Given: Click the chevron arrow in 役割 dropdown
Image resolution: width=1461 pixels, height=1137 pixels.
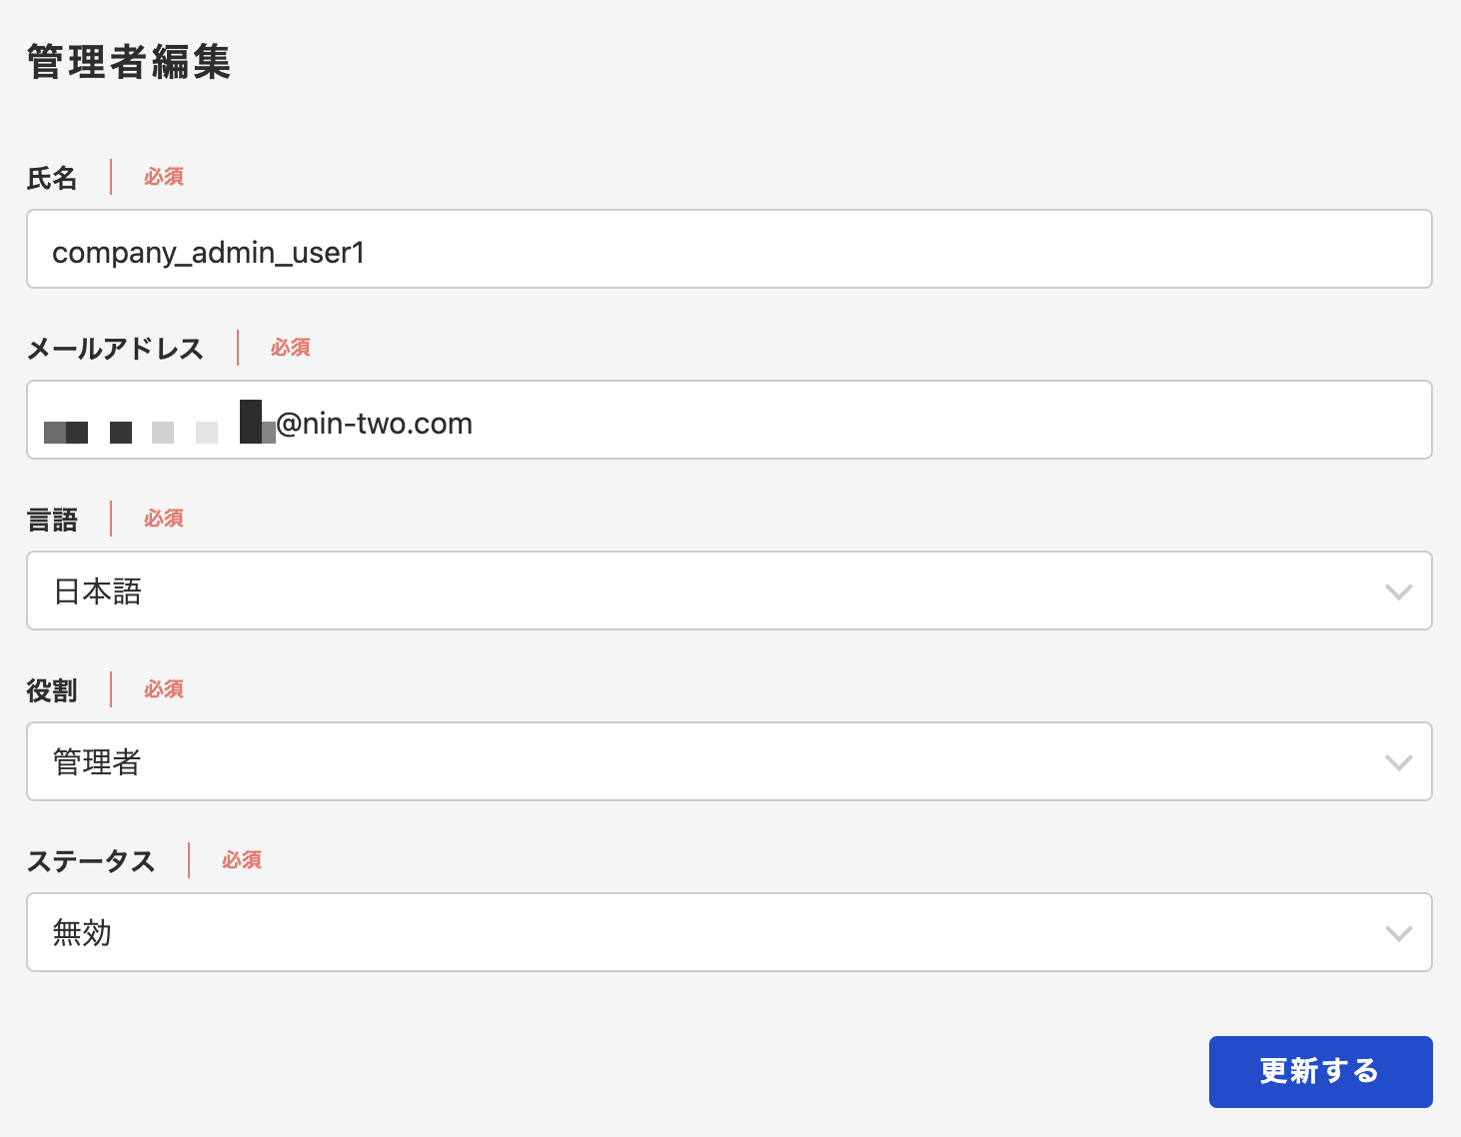Looking at the screenshot, I should pos(1398,762).
